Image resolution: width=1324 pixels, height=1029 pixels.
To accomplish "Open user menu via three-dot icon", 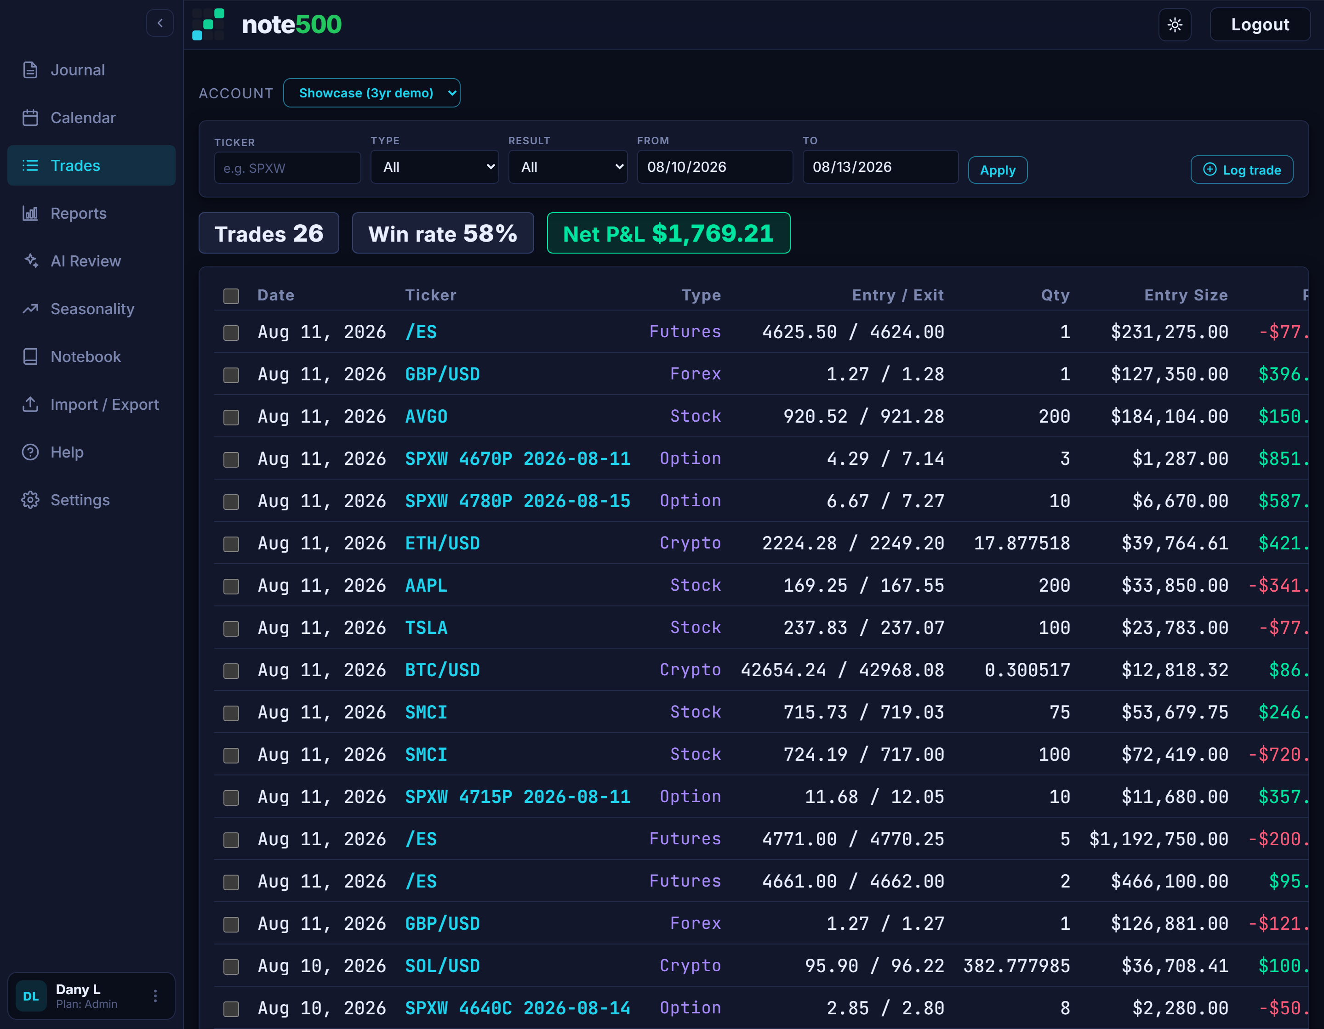I will (155, 996).
